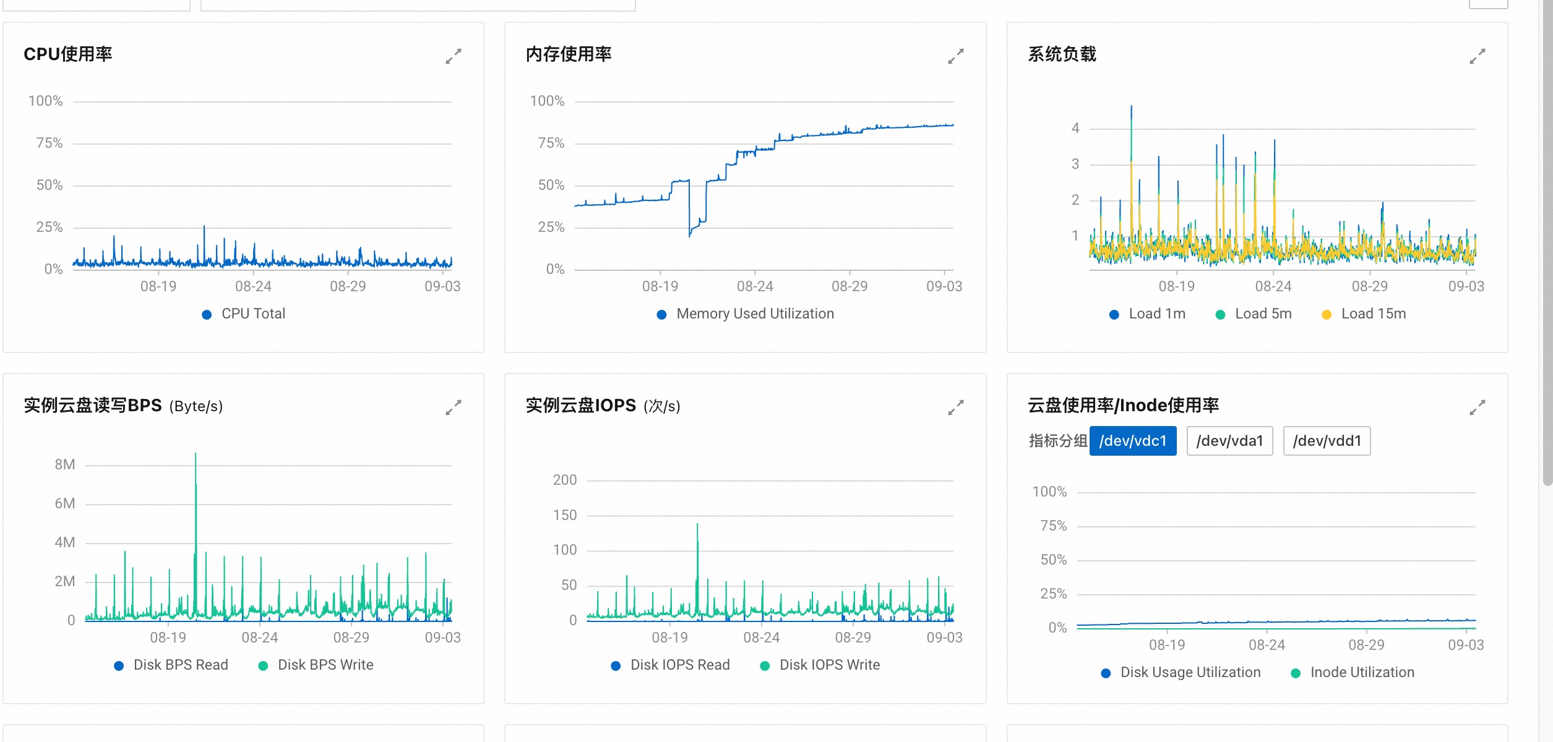
Task: Click the 指标分组 label
Action: [1058, 441]
